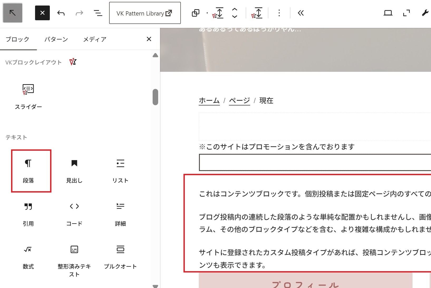Select the empty dashed block above the notice
The width and height of the screenshot is (431, 288).
click(x=315, y=127)
